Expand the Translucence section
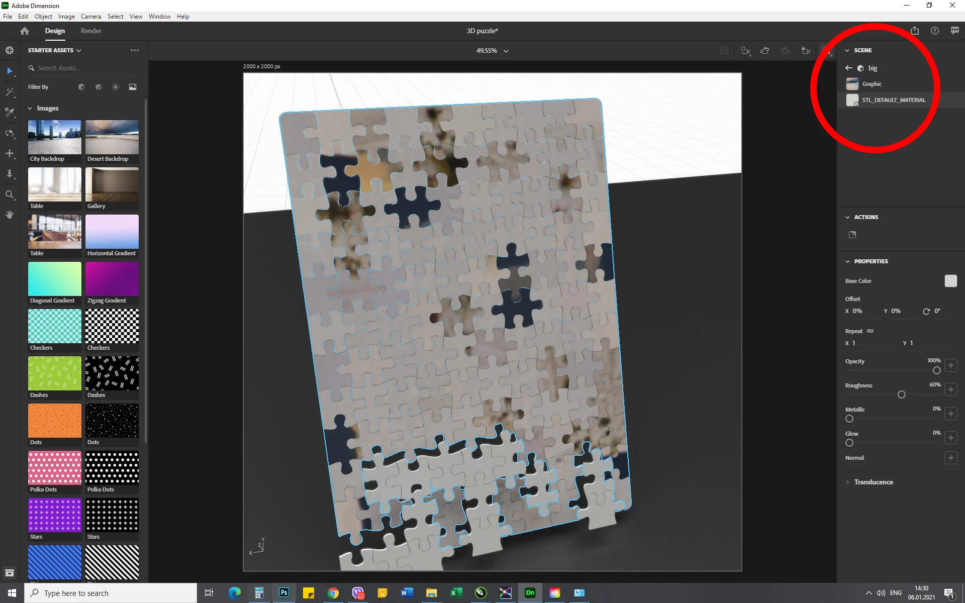Screen dimensions: 965x603 (873, 482)
